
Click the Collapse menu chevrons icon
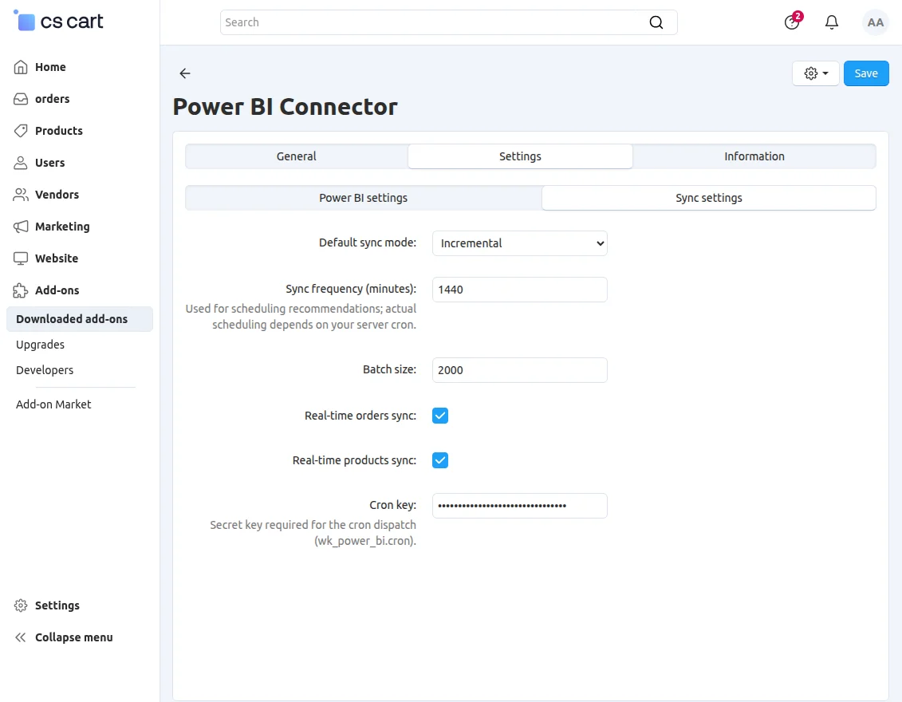[21, 637]
